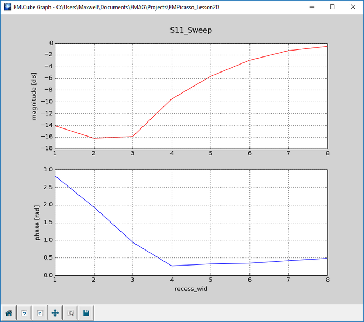Close the EM.Cube Graph window
This screenshot has height=322, width=364.
tap(353, 7)
